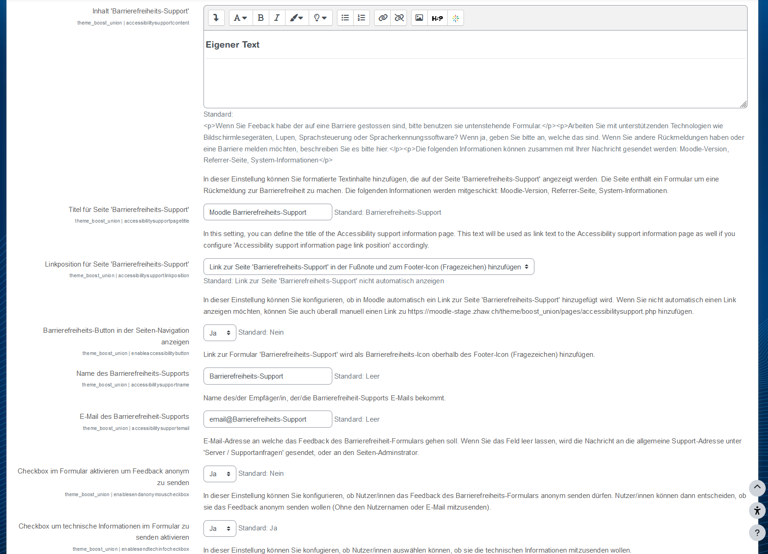Insert an image into the editor

419,18
